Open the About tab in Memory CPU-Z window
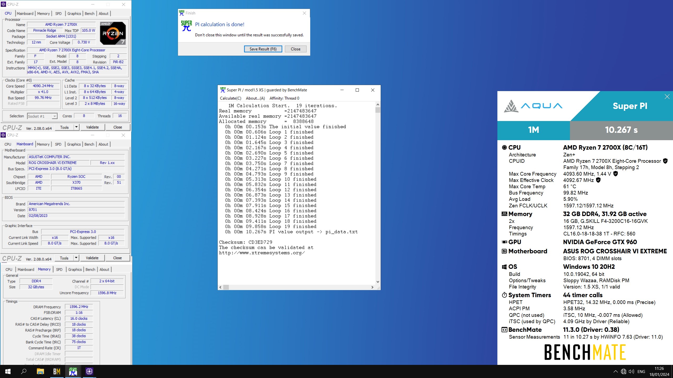Viewport: 673px width, 378px height. pos(104,269)
